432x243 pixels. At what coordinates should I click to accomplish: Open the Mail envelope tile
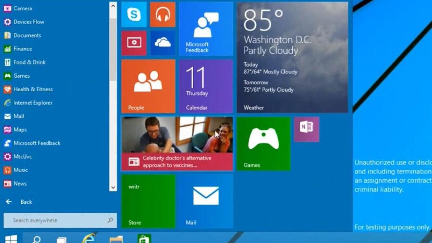tap(205, 198)
